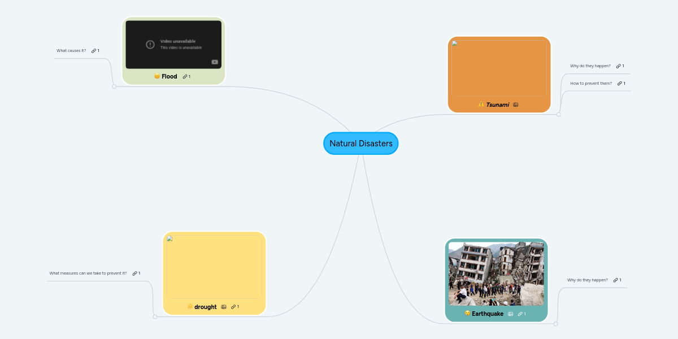Viewport: 678px width, 339px height.
Task: Click "What measures can we take to prevent it?" node
Action: [x=88, y=273]
